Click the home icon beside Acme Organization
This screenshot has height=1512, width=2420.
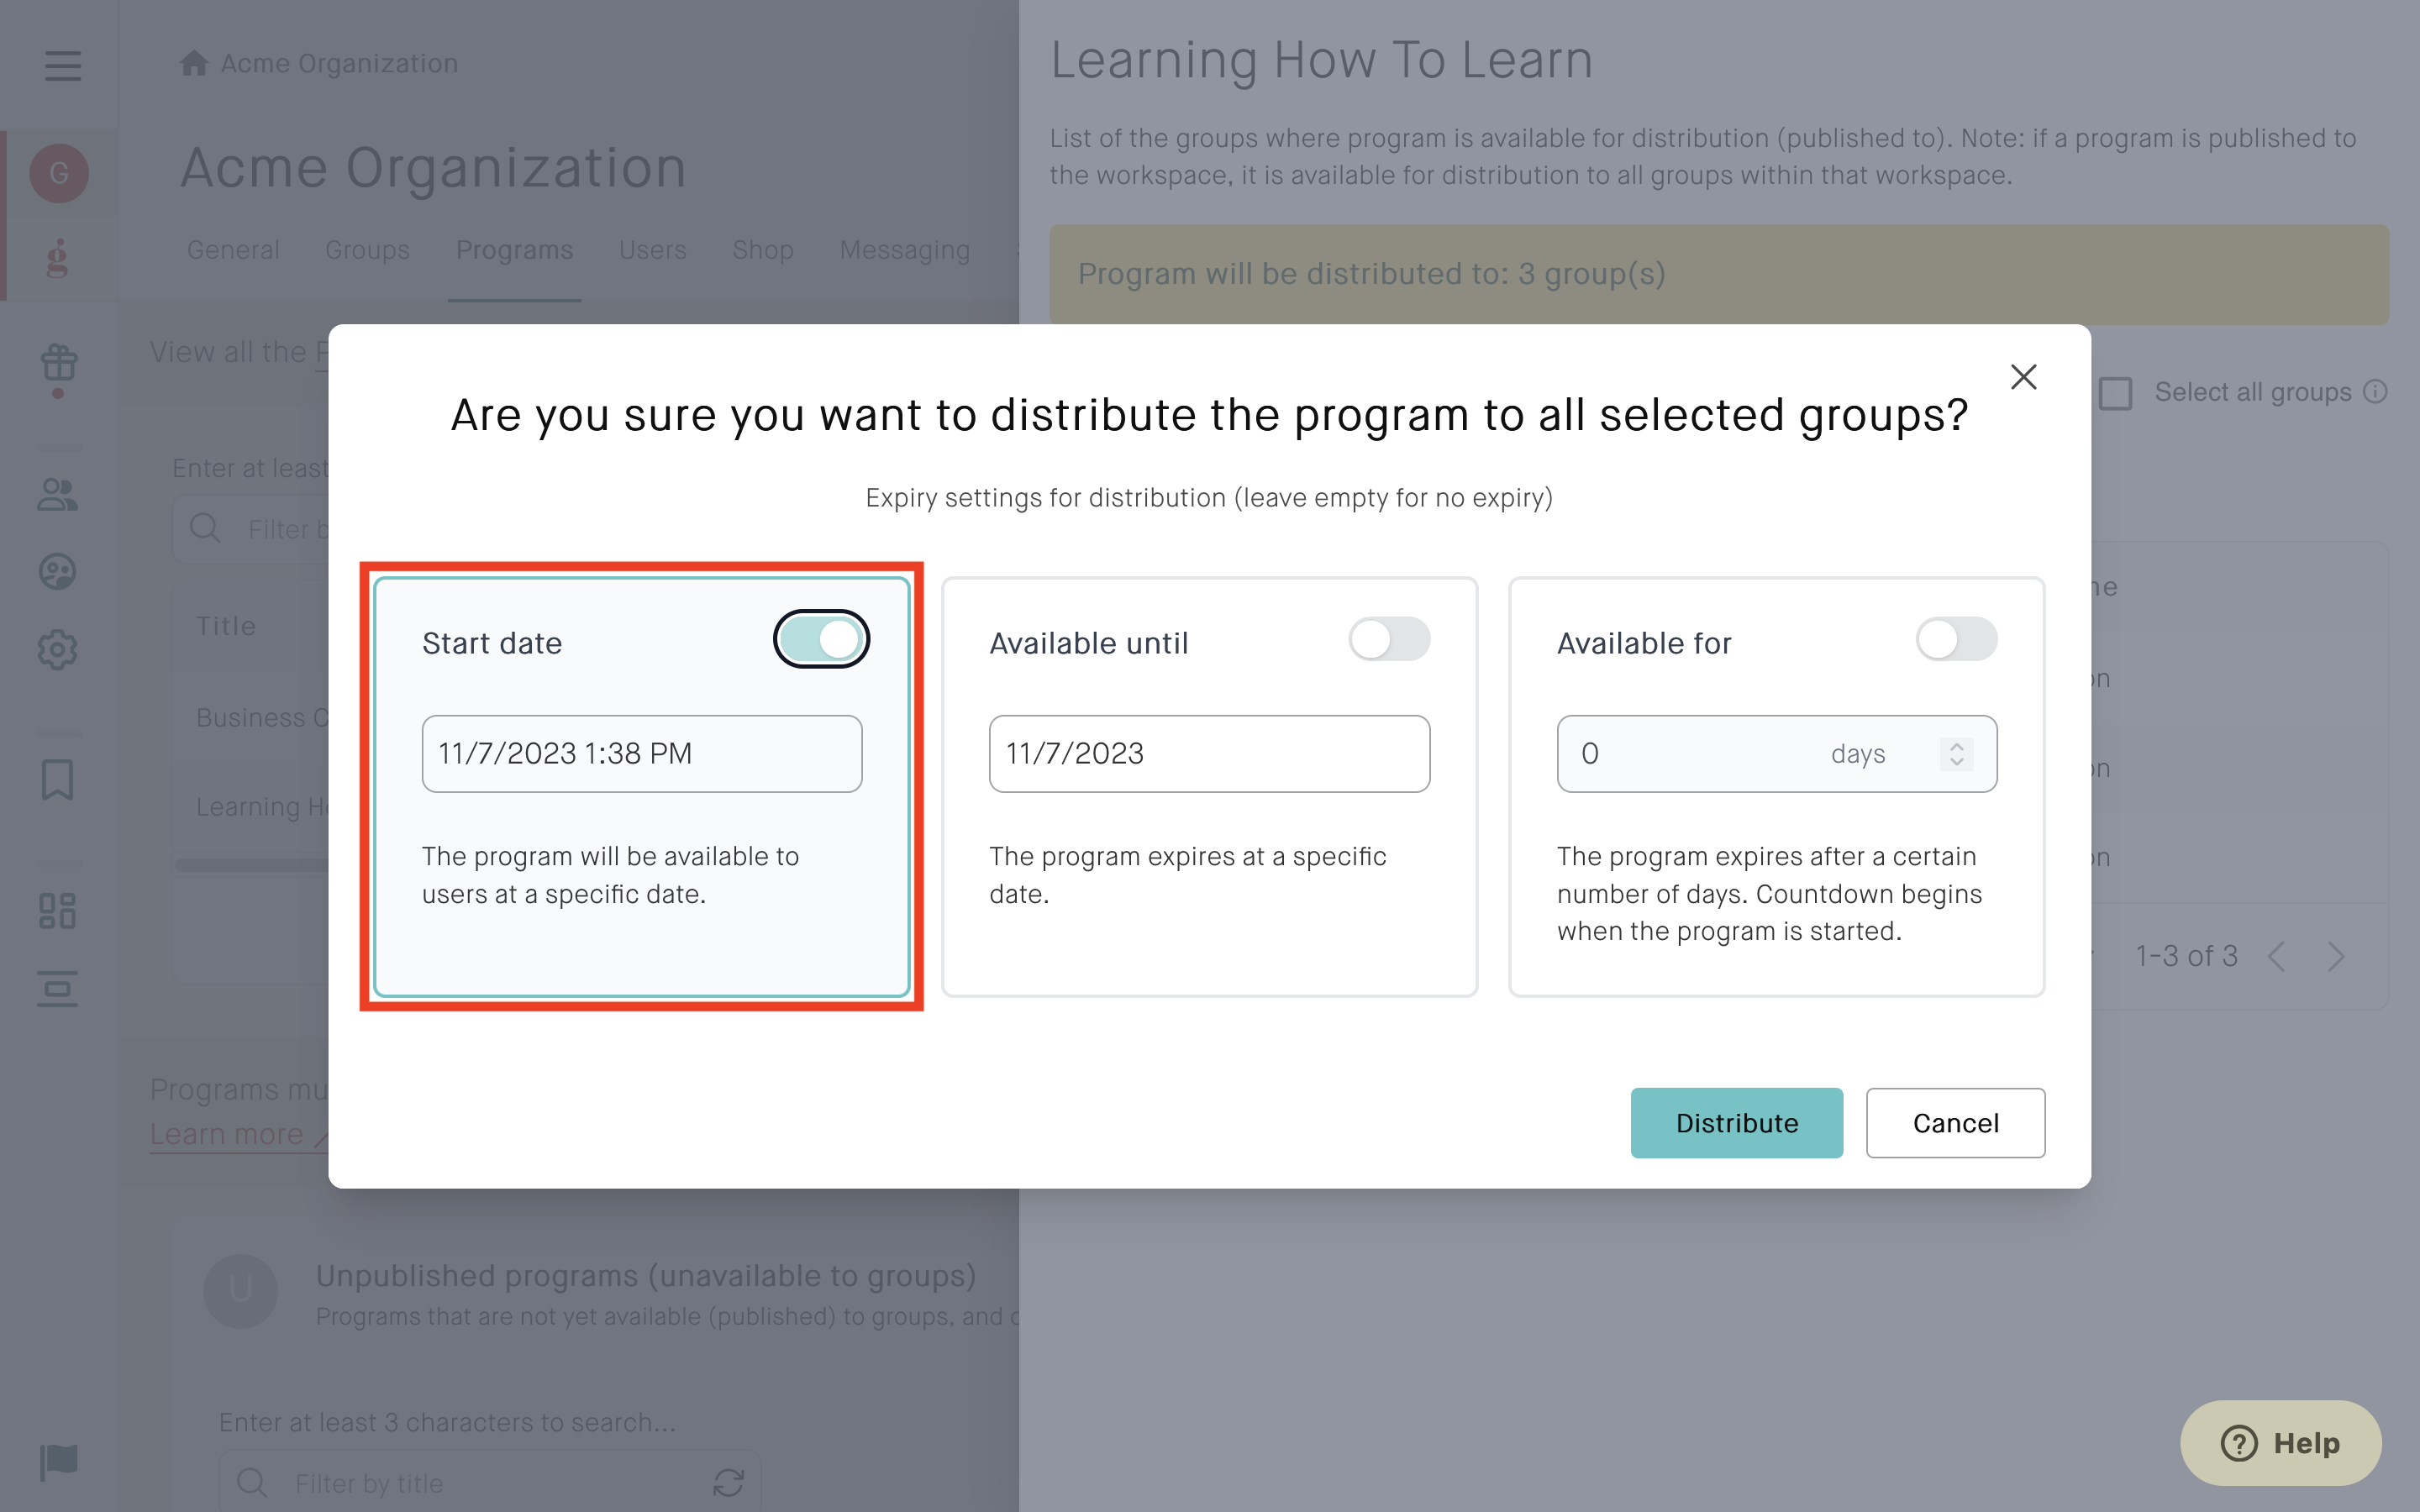pyautogui.click(x=193, y=63)
